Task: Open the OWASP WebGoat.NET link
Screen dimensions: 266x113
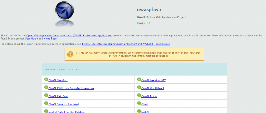Action: pyautogui.click(x=153, y=81)
